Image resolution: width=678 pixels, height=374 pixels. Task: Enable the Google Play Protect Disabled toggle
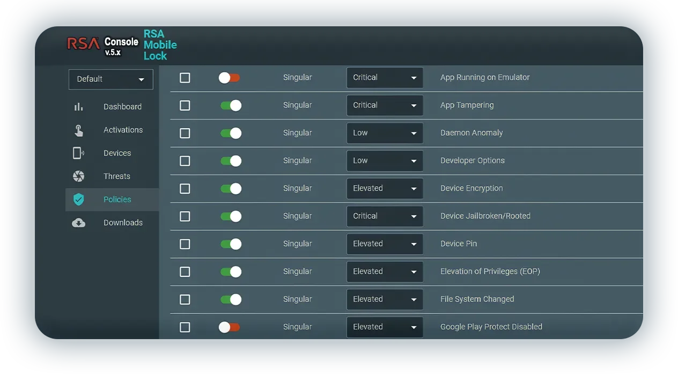230,327
